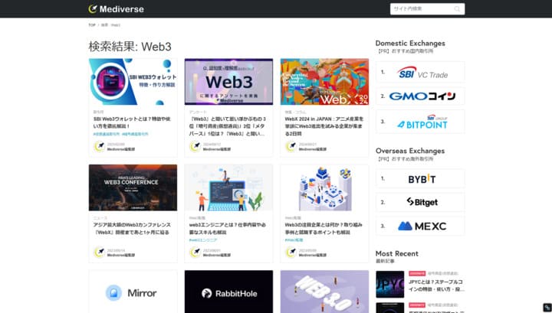Open the Web3 survey article thumbnail
This screenshot has height=313, width=552.
[x=228, y=81]
